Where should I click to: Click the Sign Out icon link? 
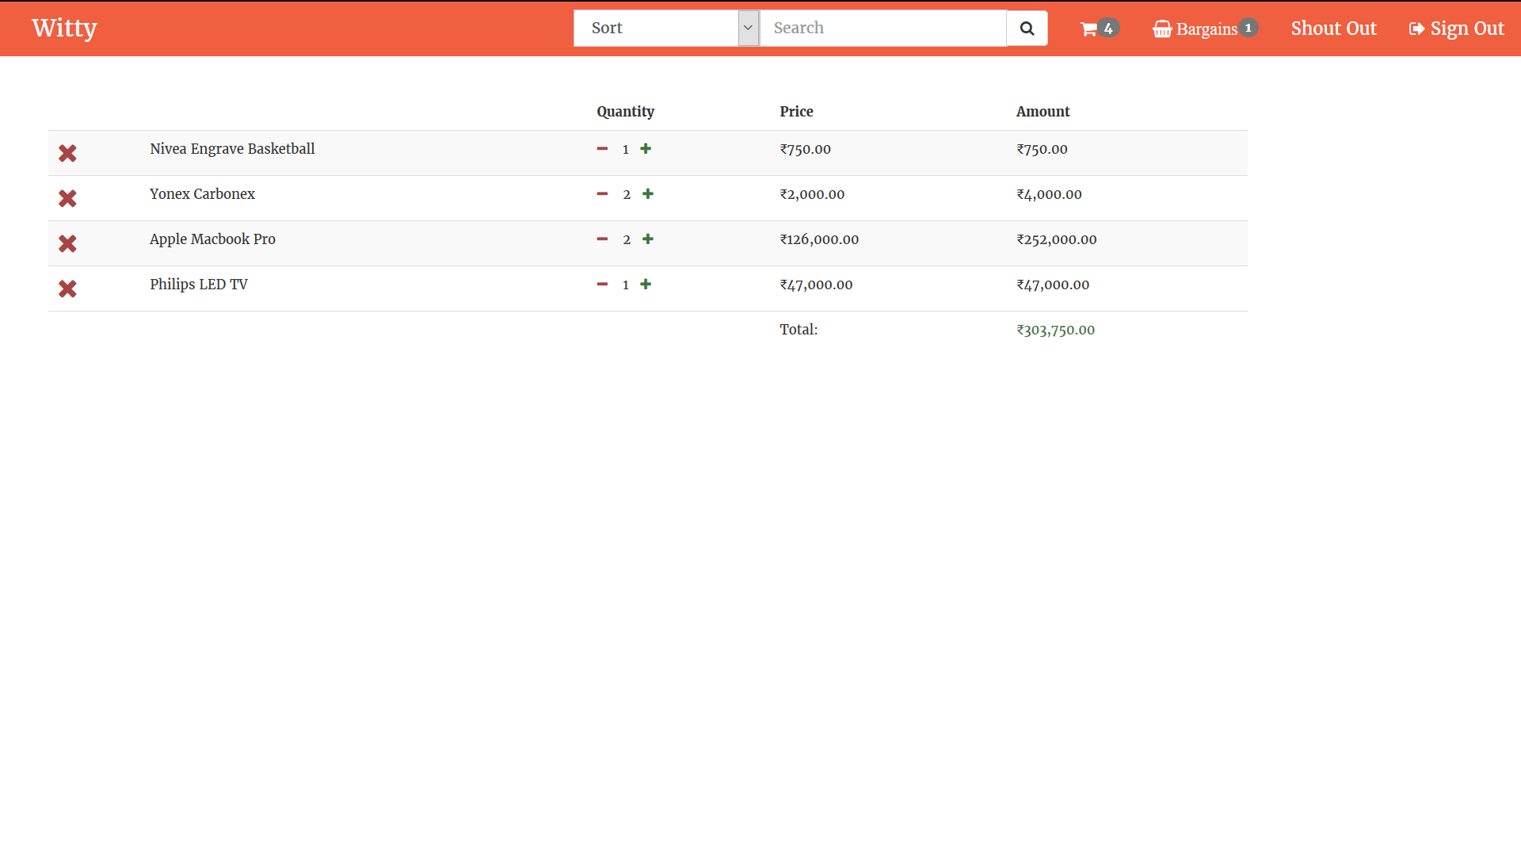(x=1456, y=29)
